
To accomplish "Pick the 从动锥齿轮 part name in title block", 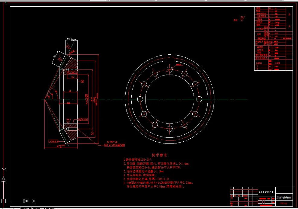I will [x=284, y=198].
